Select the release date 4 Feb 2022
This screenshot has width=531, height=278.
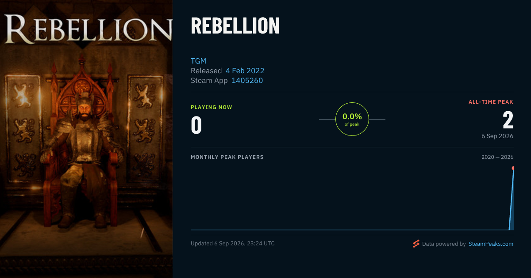245,71
